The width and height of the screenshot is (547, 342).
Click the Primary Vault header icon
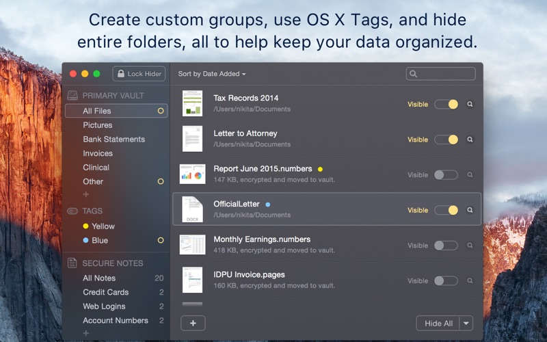(72, 96)
